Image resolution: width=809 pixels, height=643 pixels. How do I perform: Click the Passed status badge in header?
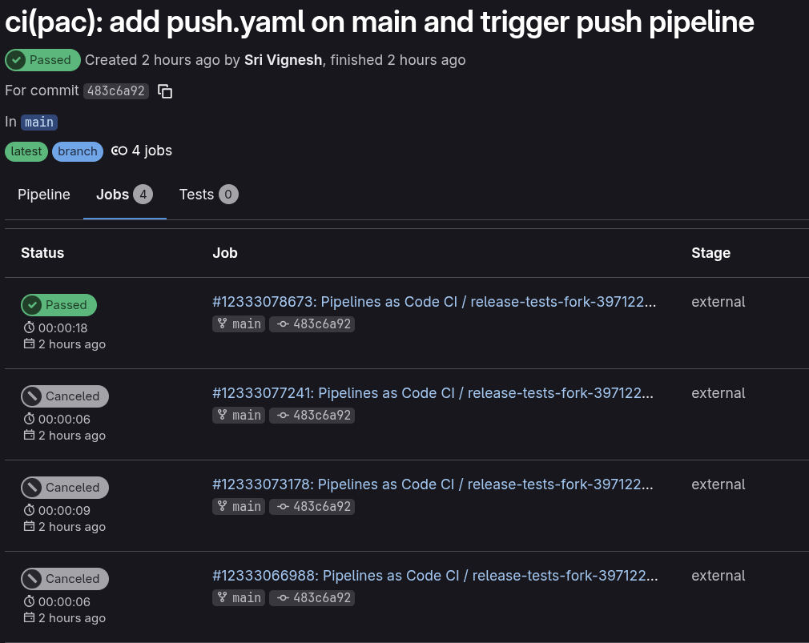pyautogui.click(x=43, y=60)
